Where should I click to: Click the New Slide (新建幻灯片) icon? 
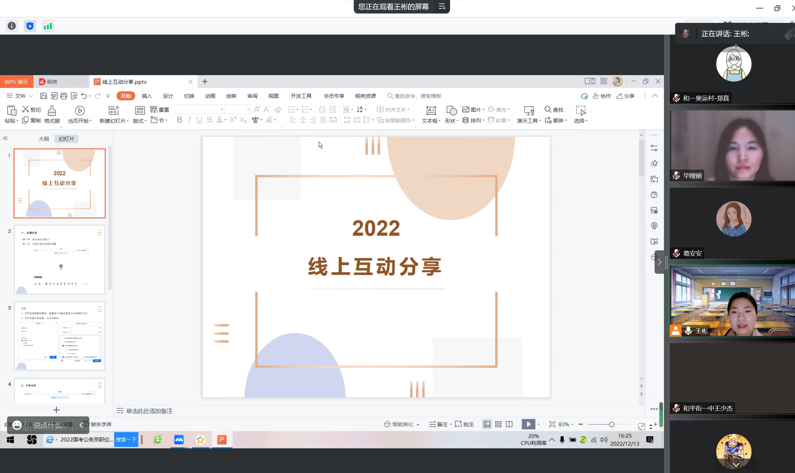(114, 110)
